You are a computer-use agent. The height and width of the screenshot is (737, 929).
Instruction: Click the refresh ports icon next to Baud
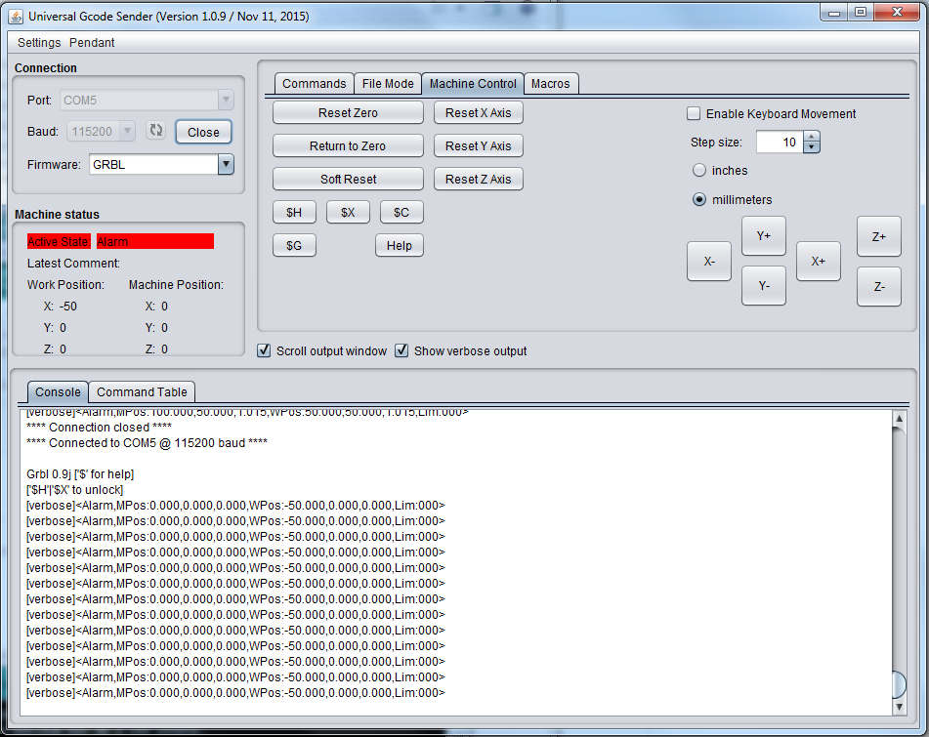tap(155, 131)
